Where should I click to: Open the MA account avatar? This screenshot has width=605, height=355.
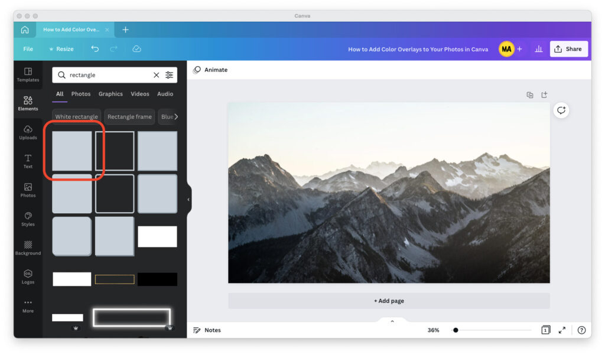[506, 49]
